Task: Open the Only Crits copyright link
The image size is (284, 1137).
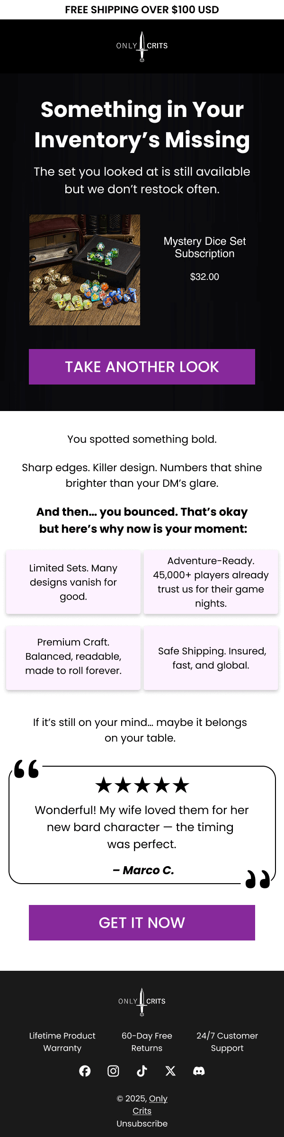Action: [158, 1099]
